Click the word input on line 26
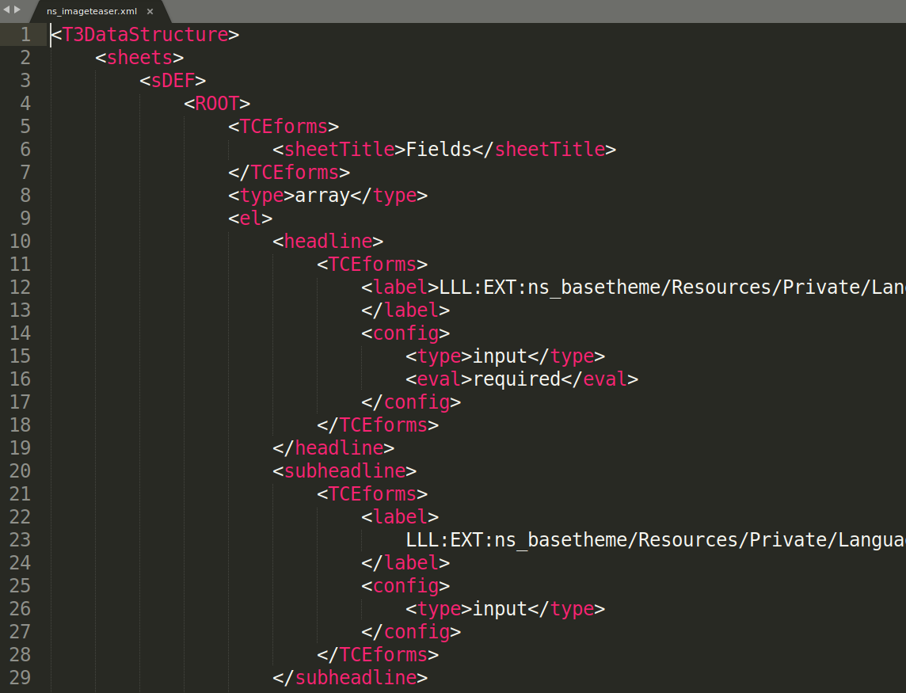This screenshot has height=693, width=906. click(x=500, y=609)
